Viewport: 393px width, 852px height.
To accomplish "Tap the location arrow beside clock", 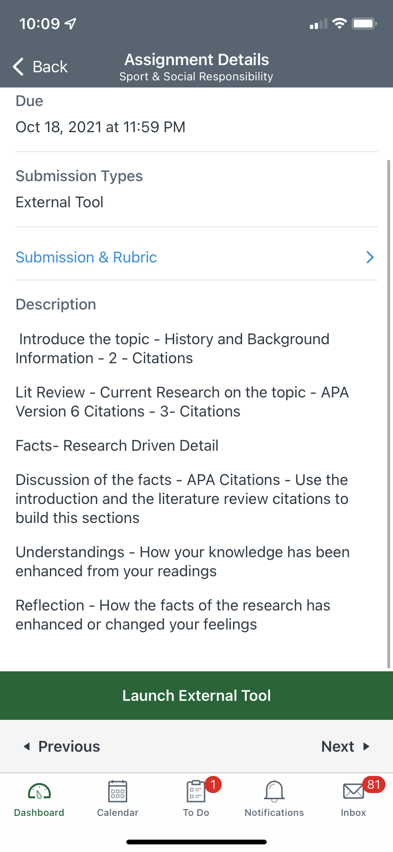I will (x=71, y=24).
